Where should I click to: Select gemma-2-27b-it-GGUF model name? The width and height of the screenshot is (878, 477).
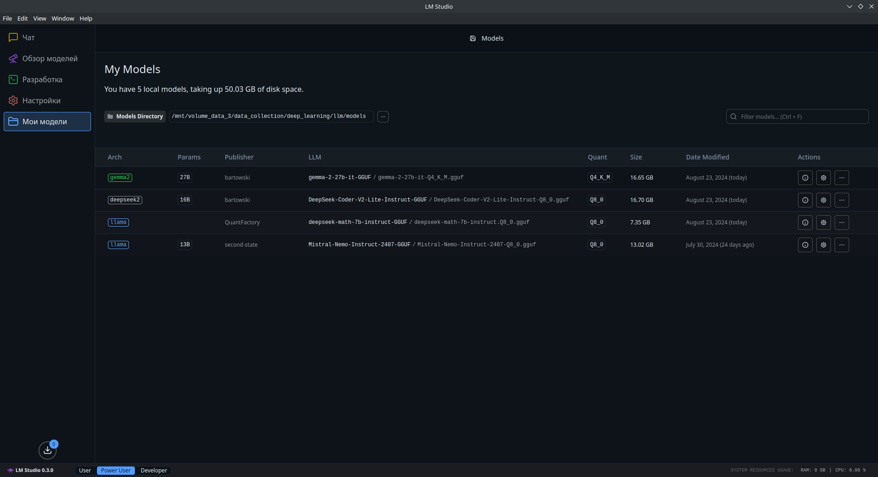pyautogui.click(x=339, y=178)
